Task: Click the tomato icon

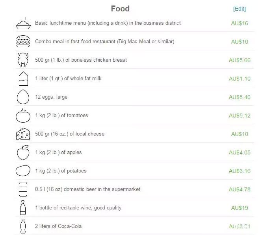Action: pos(23,116)
